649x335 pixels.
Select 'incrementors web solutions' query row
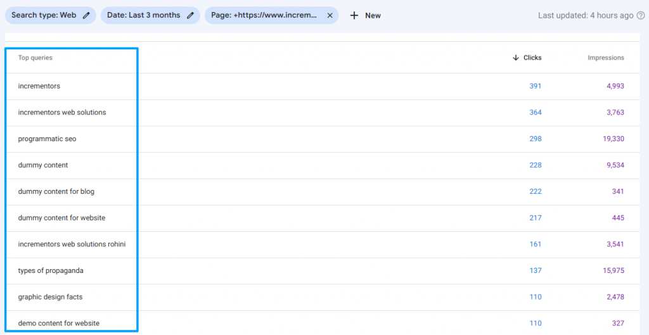click(62, 113)
